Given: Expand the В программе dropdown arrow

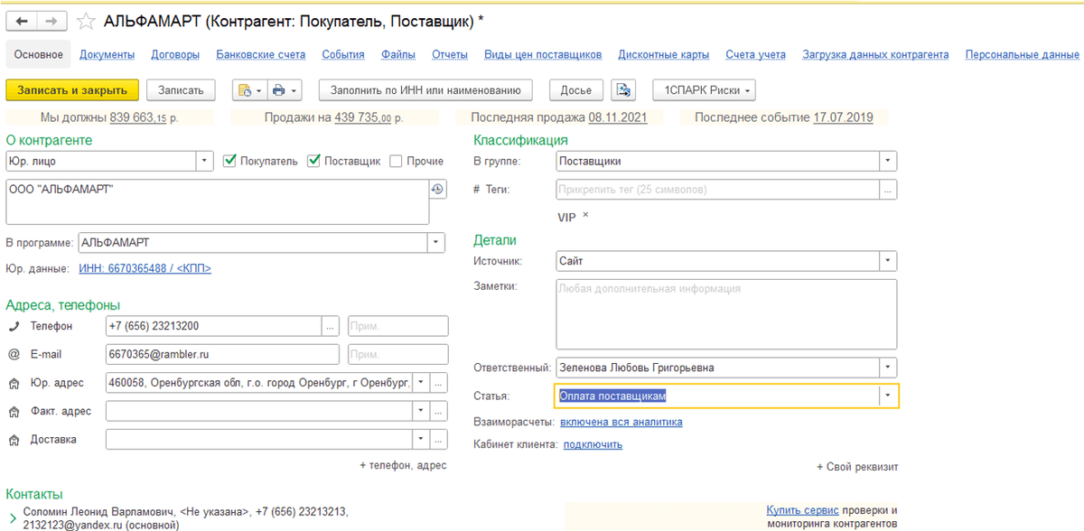Looking at the screenshot, I should click(x=436, y=243).
